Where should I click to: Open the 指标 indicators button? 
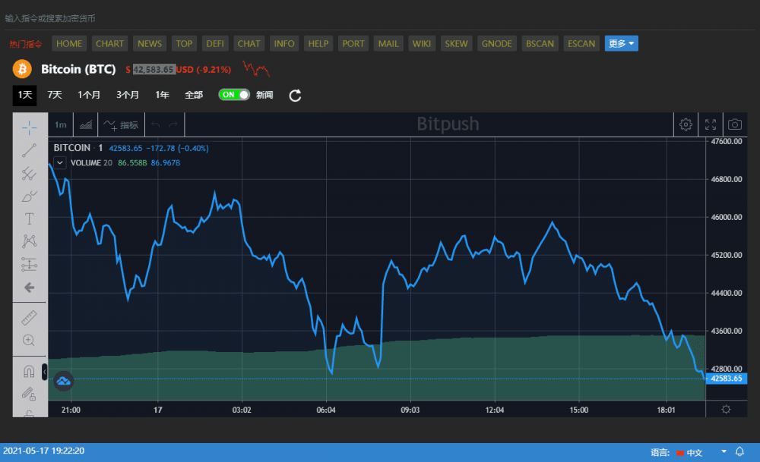121,125
